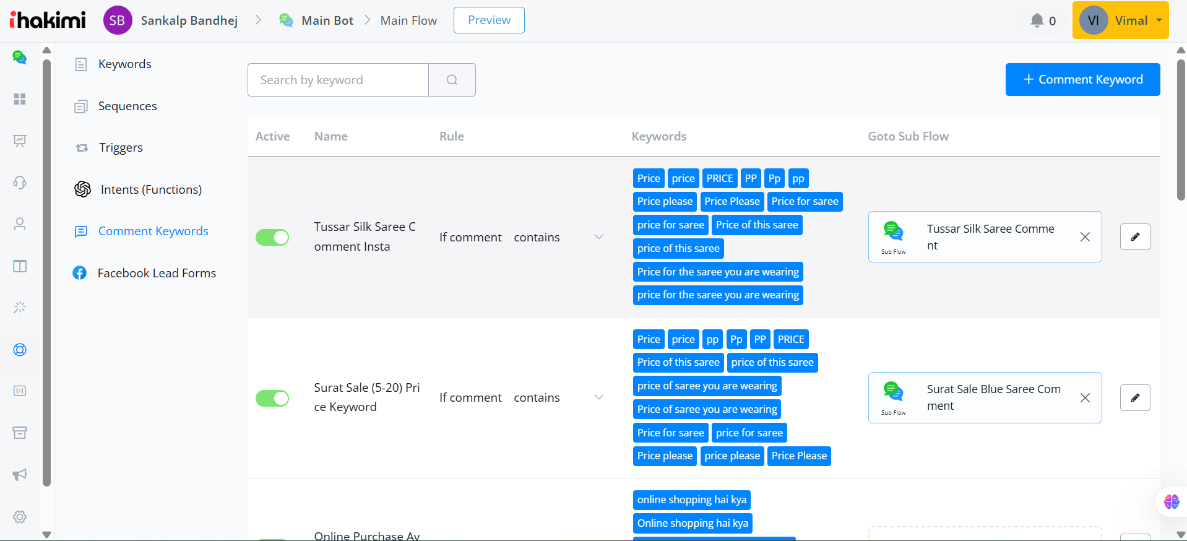Viewport: 1187px width, 541px height.
Task: Click 'Price of this saree' tag in Surat row
Action: point(678,363)
